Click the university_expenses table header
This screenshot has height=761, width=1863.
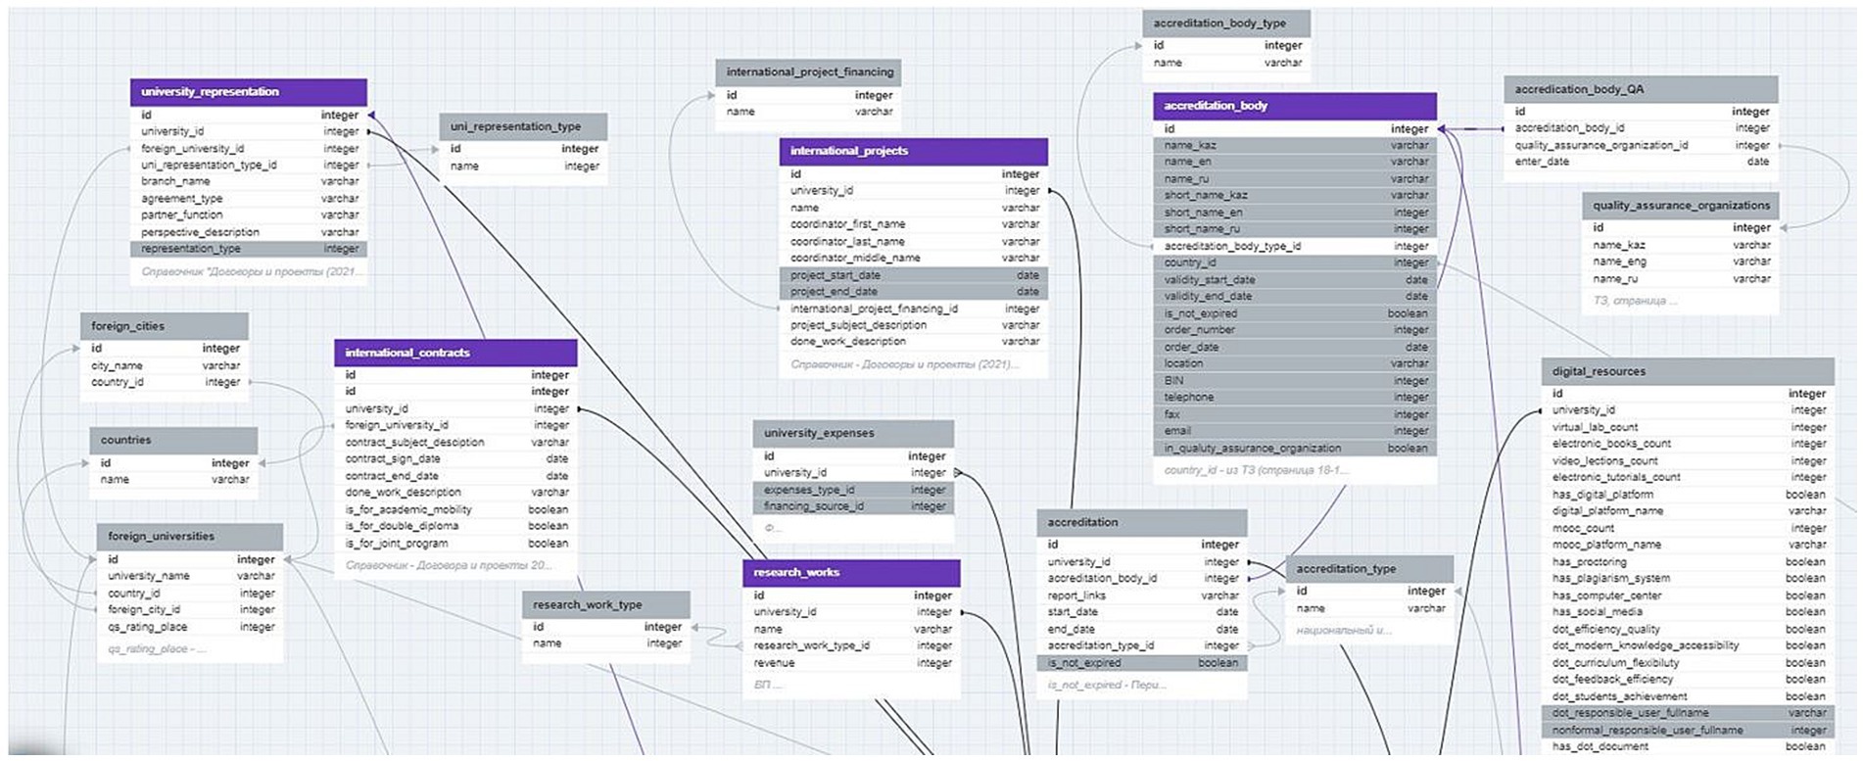pos(853,433)
